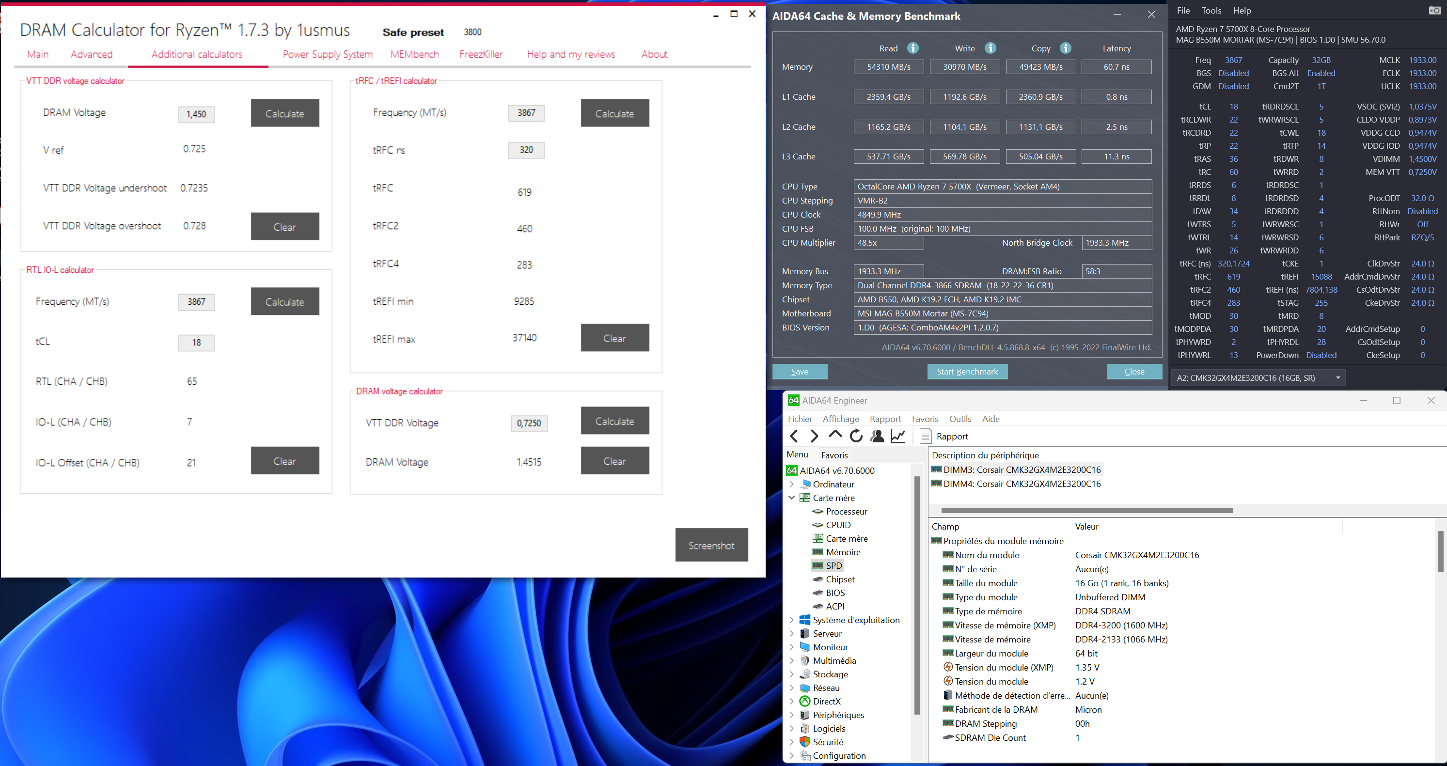Click the Copy info icon in benchmark
The height and width of the screenshot is (766, 1447).
click(1065, 48)
